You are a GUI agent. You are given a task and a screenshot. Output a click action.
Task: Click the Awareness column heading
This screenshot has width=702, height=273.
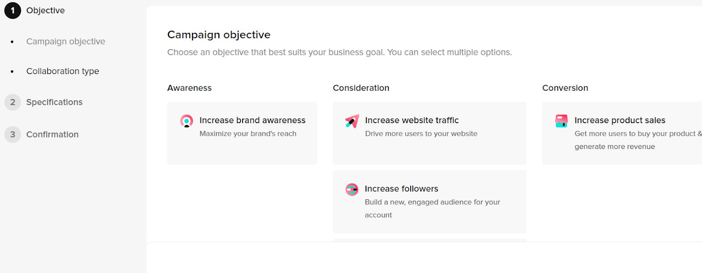point(190,88)
